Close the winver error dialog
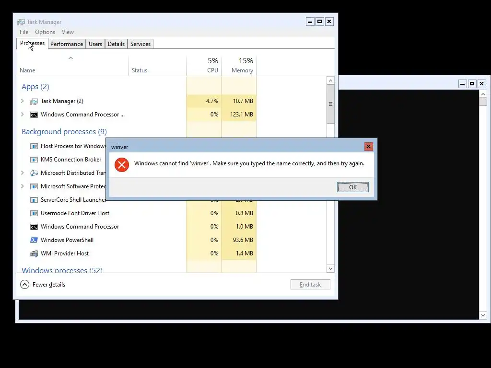 [x=369, y=147]
